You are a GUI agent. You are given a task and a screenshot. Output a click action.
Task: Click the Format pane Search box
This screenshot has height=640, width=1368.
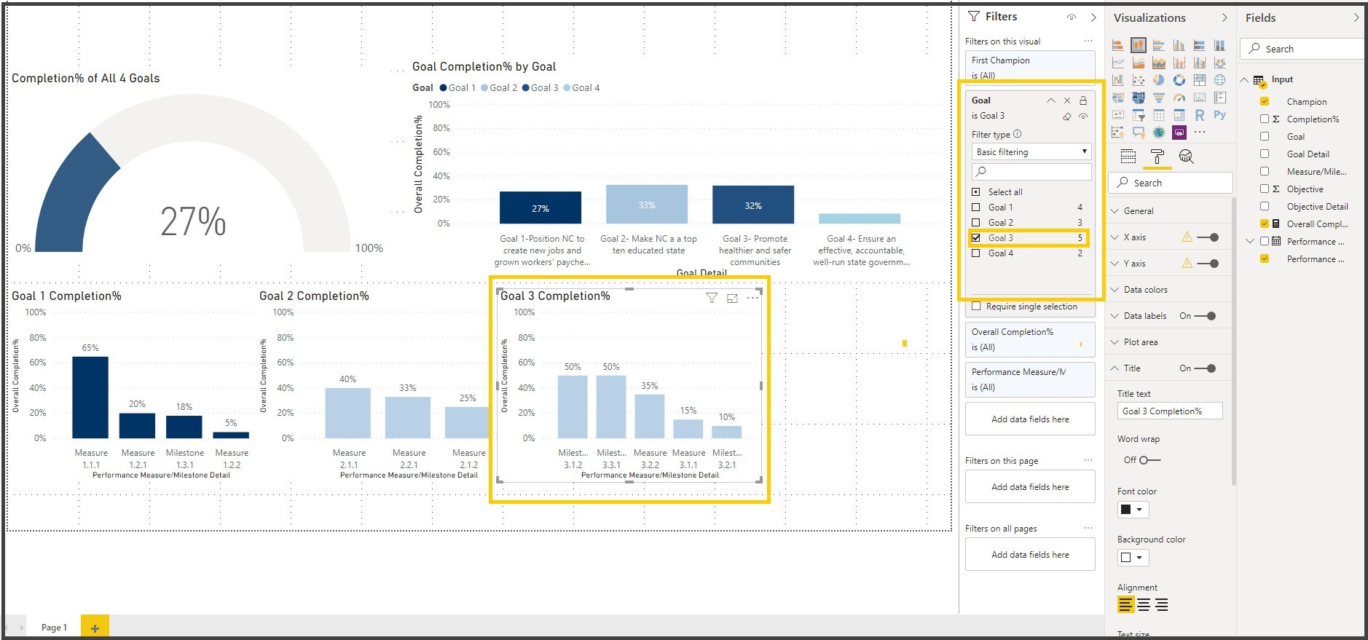coord(1171,183)
